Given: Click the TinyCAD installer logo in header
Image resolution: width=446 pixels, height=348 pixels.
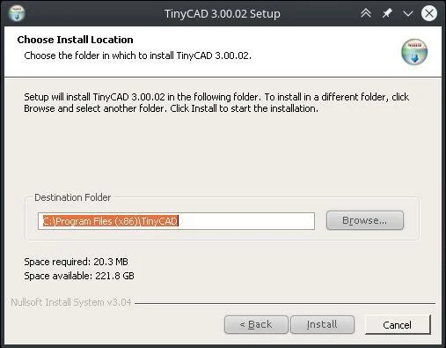Looking at the screenshot, I should coord(414,52).
